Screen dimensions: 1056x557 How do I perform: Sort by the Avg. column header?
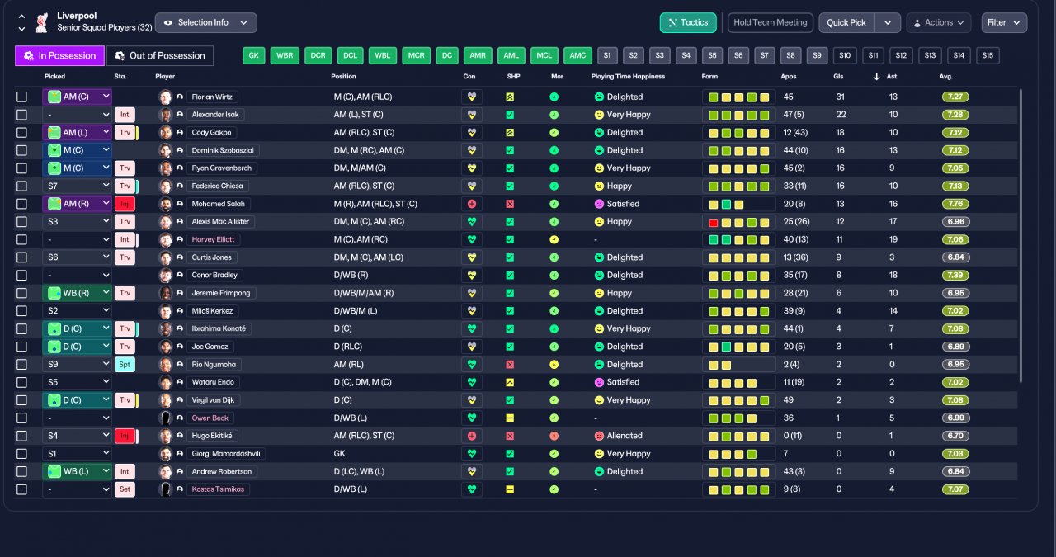[x=946, y=77]
